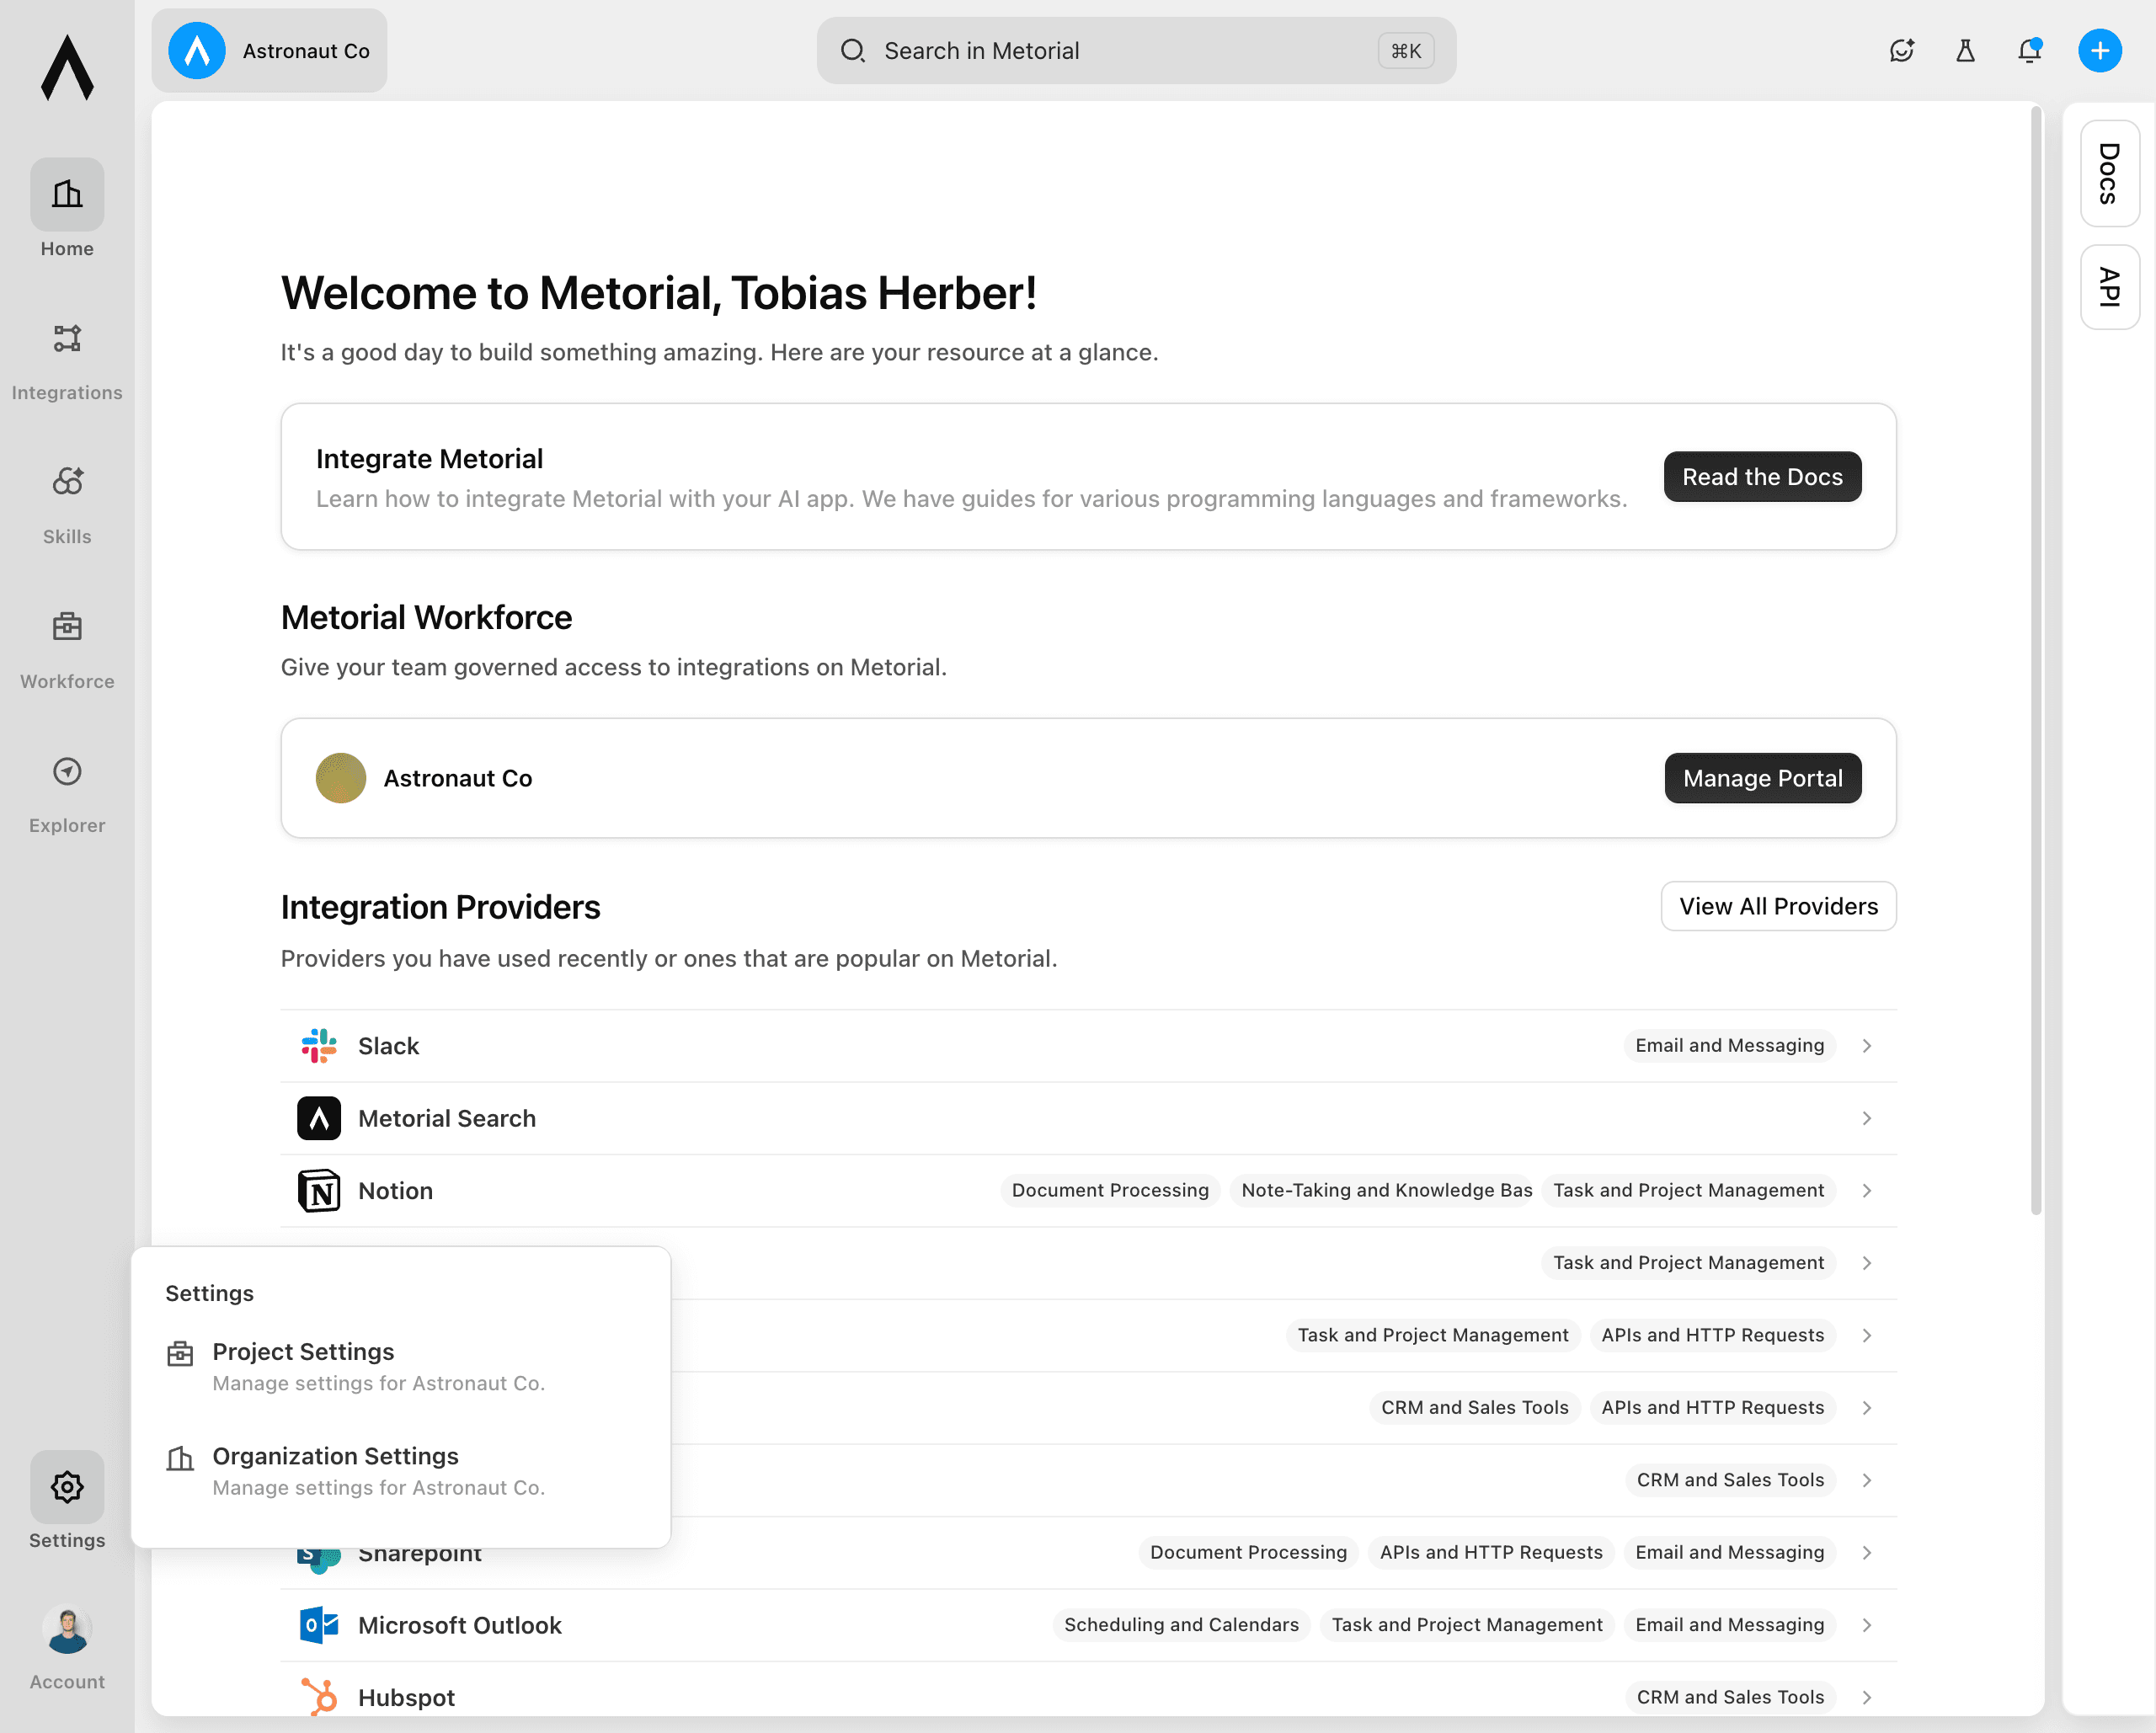2156x1733 pixels.
Task: Open the Workforce sidebar section
Action: [67, 651]
